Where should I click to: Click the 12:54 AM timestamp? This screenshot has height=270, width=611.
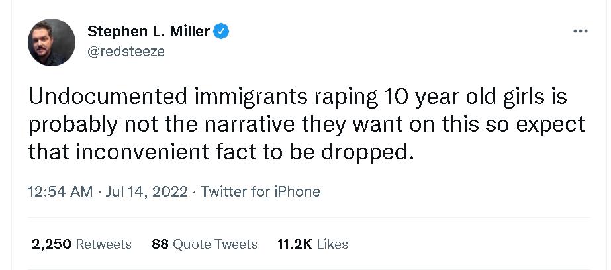[60, 192]
